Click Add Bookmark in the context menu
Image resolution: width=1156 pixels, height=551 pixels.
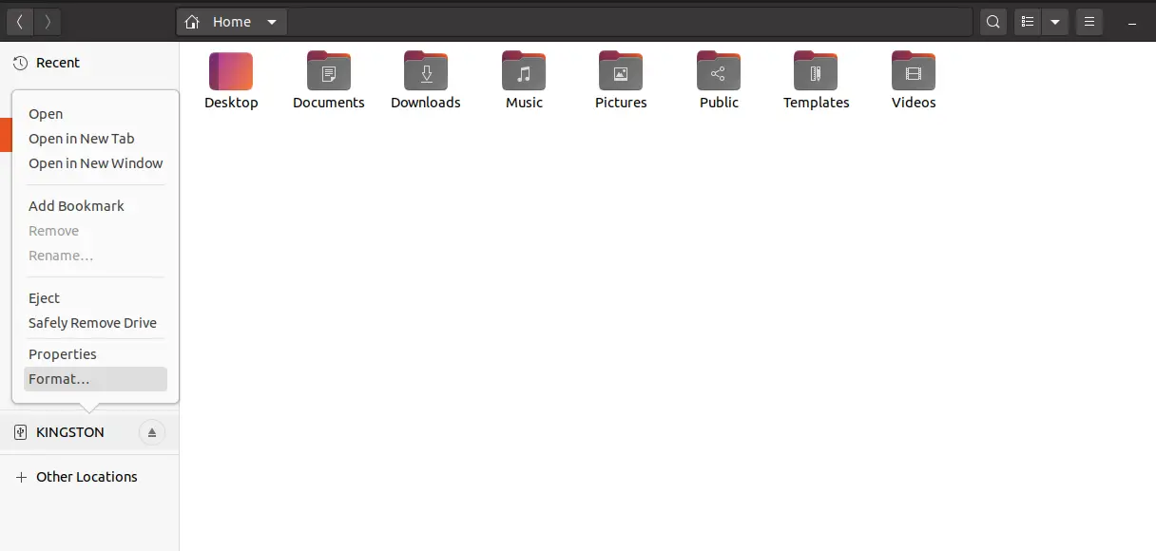(76, 205)
